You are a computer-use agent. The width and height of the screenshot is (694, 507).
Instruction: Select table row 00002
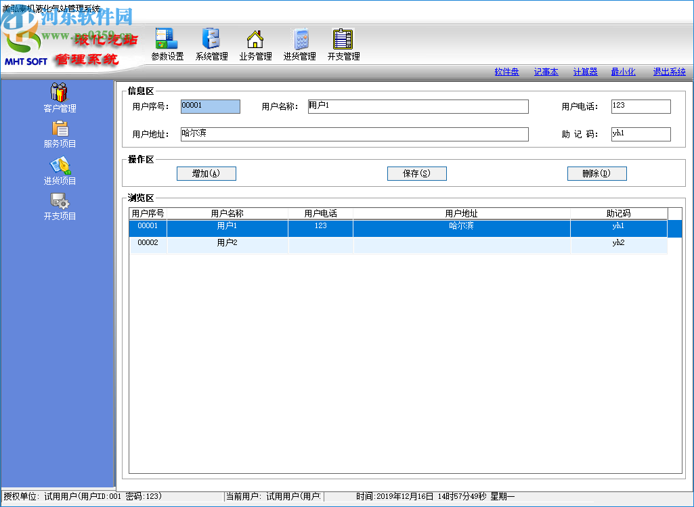tap(398, 245)
